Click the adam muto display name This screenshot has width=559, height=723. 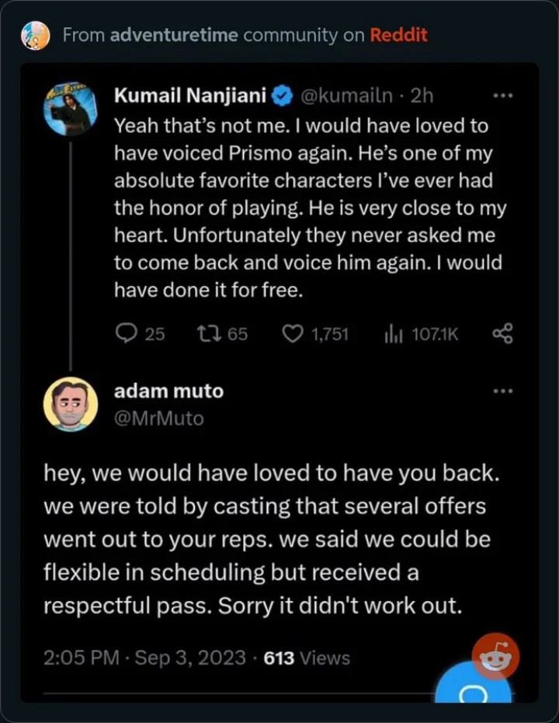click(x=168, y=391)
